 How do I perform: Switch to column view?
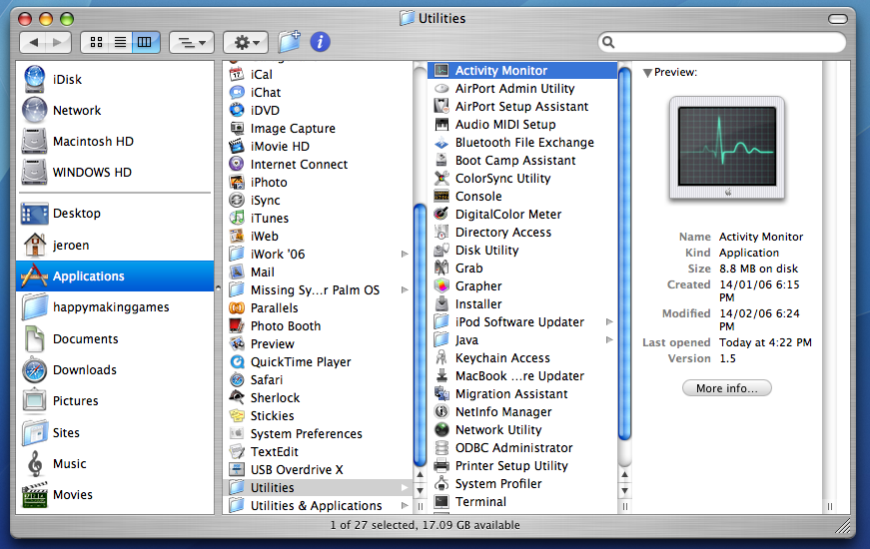tap(145, 42)
